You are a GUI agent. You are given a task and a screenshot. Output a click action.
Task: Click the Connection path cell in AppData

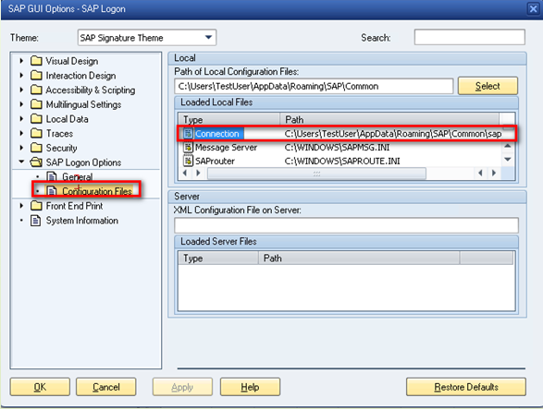pos(393,134)
